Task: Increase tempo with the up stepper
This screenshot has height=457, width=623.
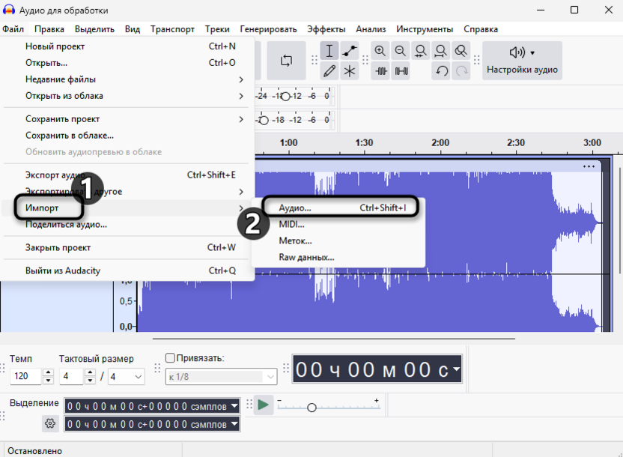Action: pos(49,372)
